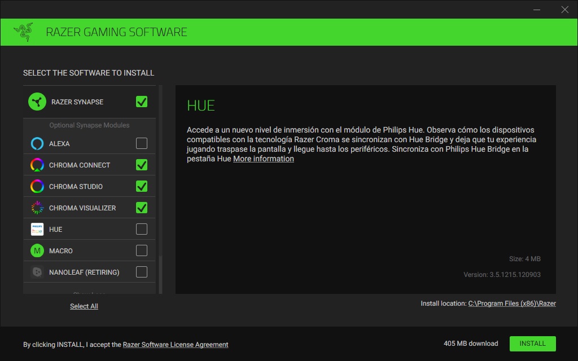Click the Philips Hue icon
578x361 pixels.
point(37,230)
